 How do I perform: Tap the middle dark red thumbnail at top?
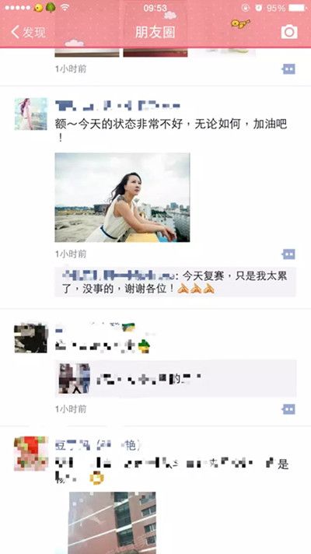pyautogui.click(x=155, y=53)
